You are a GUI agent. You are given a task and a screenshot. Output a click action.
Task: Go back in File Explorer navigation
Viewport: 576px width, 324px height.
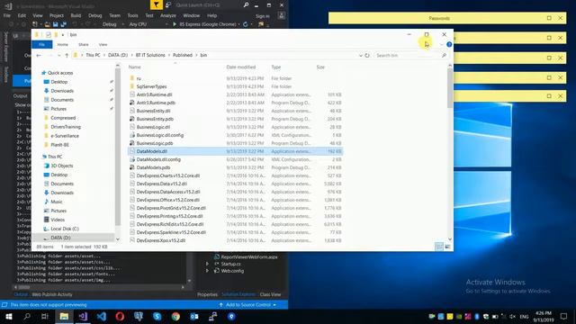(x=39, y=55)
